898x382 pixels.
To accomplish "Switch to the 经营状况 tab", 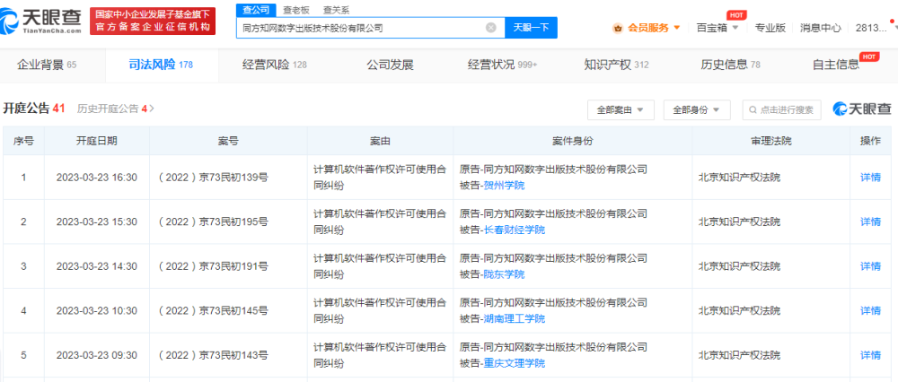I will [502, 65].
